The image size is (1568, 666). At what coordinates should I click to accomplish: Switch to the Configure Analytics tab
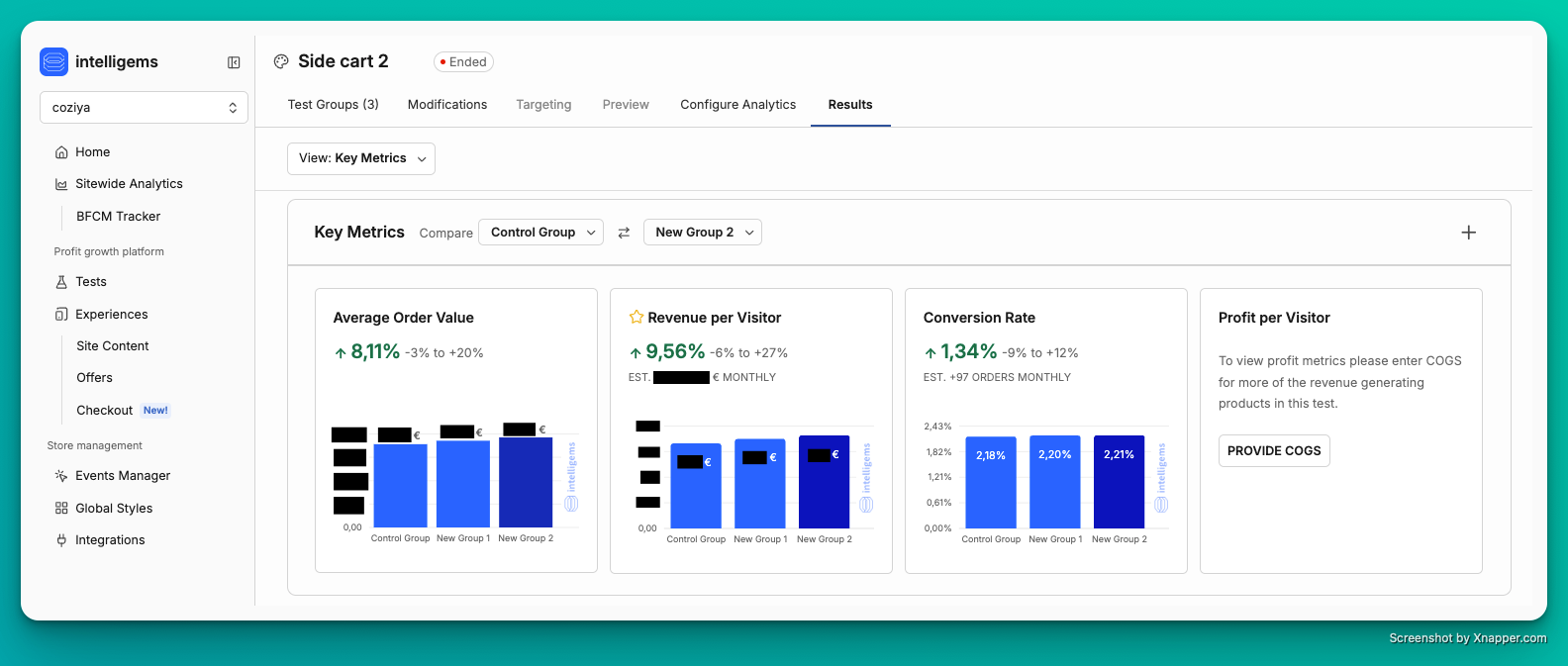click(x=737, y=105)
